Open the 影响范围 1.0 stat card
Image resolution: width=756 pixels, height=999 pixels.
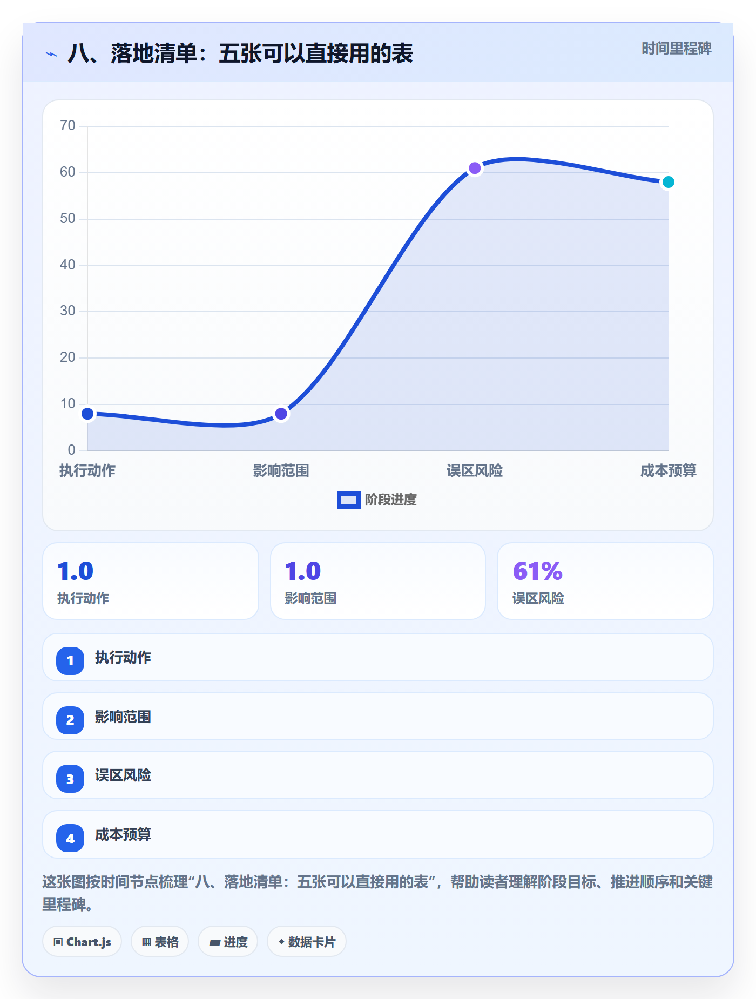(378, 581)
